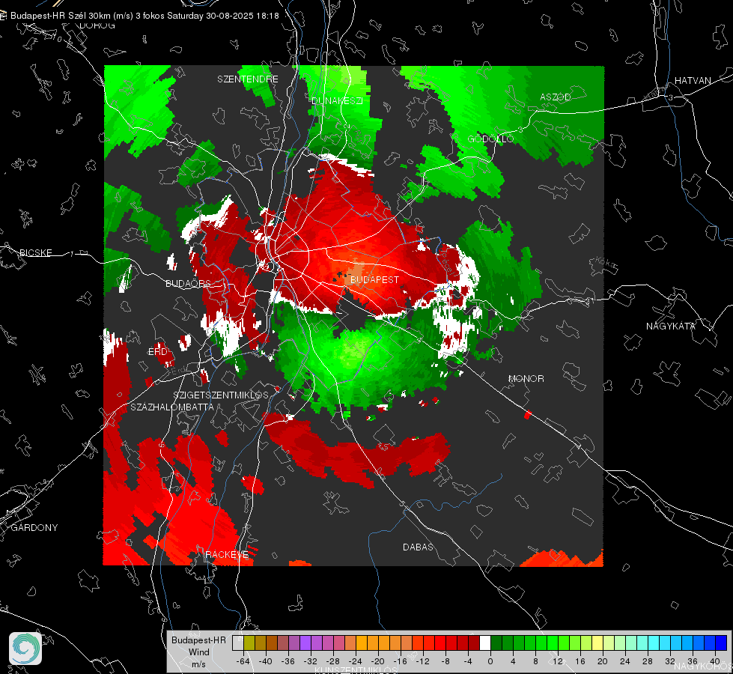Click the ÉRD town label
The width and height of the screenshot is (733, 674).
pyautogui.click(x=157, y=352)
